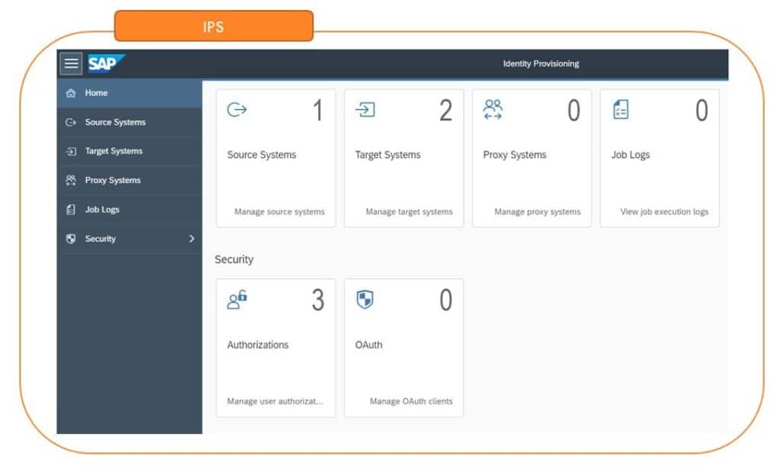The width and height of the screenshot is (781, 472).
Task: Click the Proxy Systems sidebar icon
Action: pos(71,180)
